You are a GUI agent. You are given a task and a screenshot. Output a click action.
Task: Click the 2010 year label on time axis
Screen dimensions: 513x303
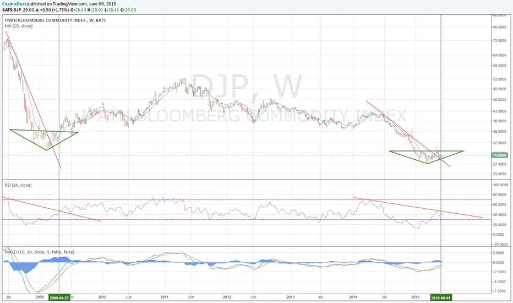(102, 297)
